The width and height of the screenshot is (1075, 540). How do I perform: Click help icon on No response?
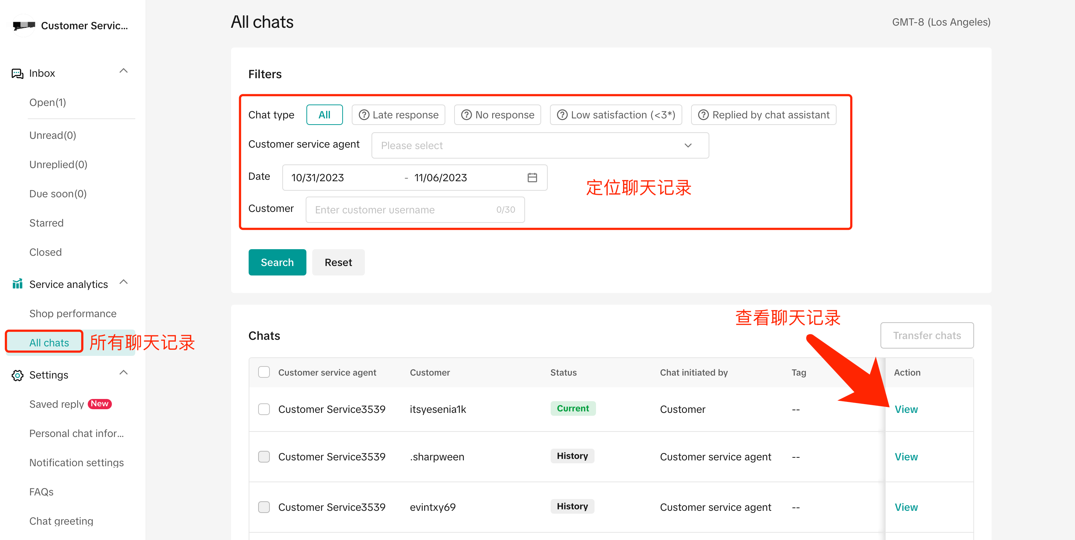click(466, 115)
